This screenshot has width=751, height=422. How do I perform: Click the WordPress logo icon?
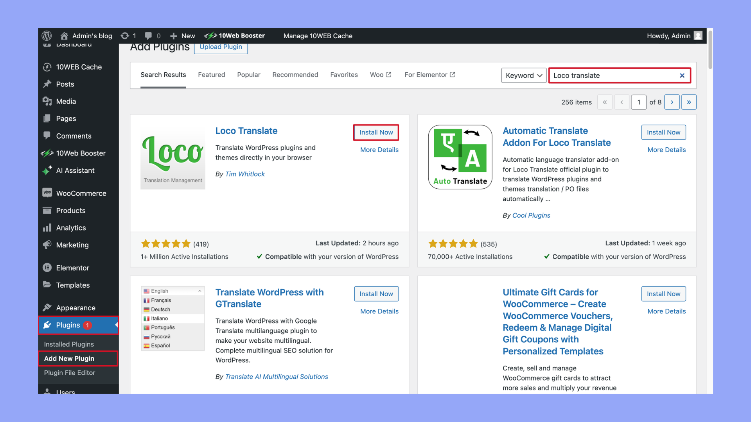(47, 36)
